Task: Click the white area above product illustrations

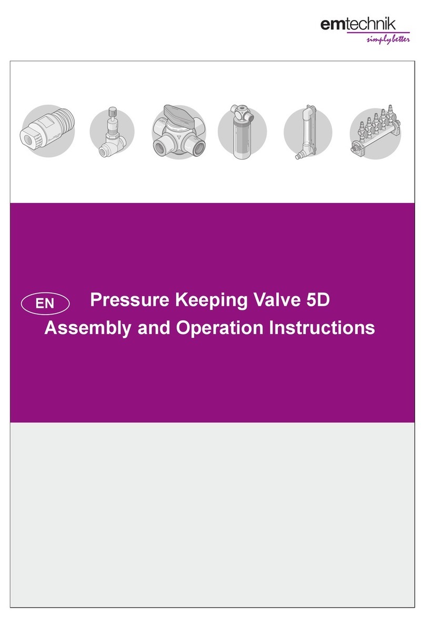Action: tap(212, 82)
